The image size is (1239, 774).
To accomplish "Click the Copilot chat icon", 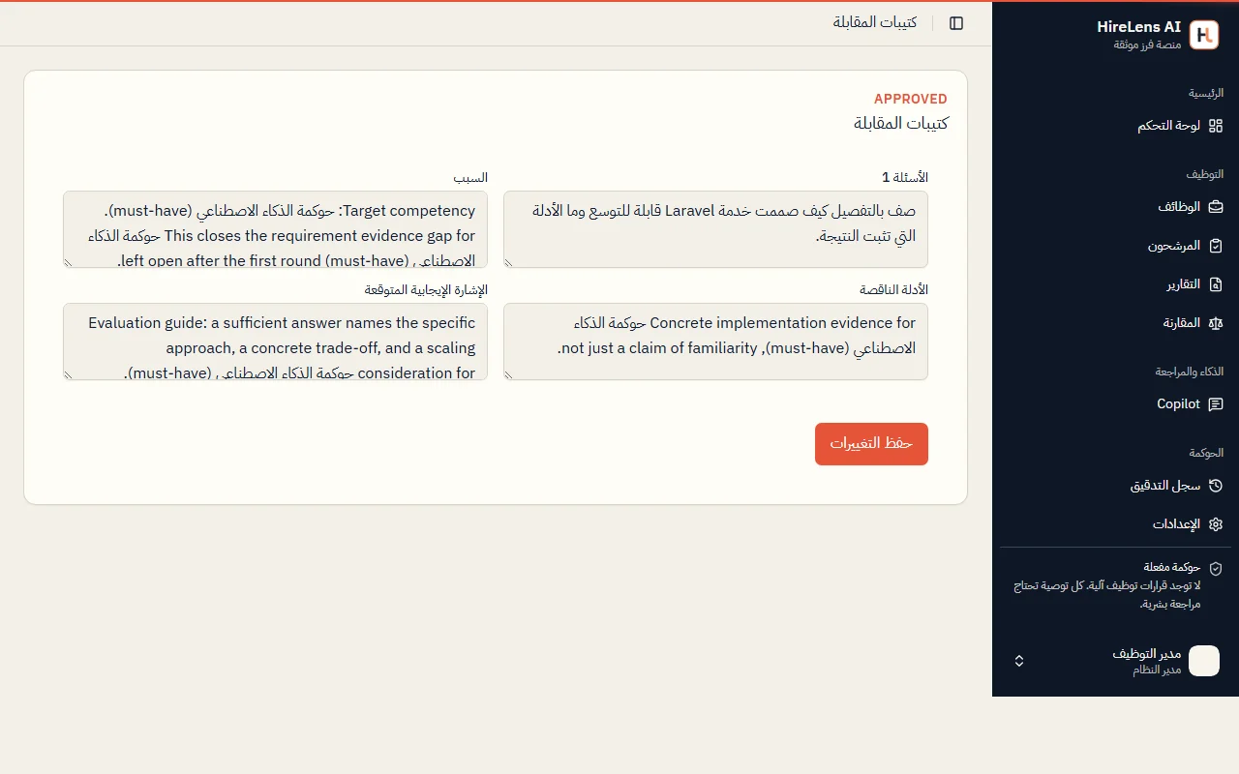I will coord(1216,404).
